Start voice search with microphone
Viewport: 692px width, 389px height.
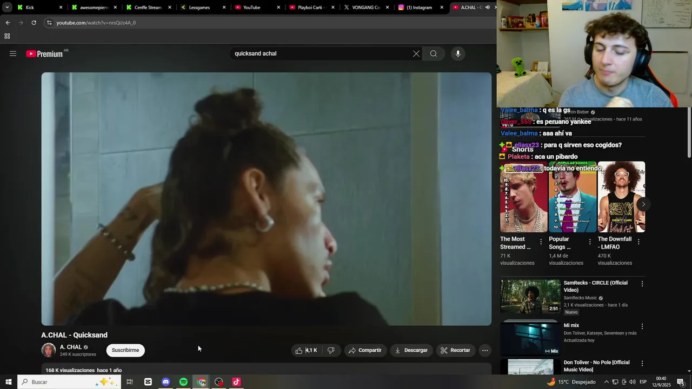(x=458, y=53)
